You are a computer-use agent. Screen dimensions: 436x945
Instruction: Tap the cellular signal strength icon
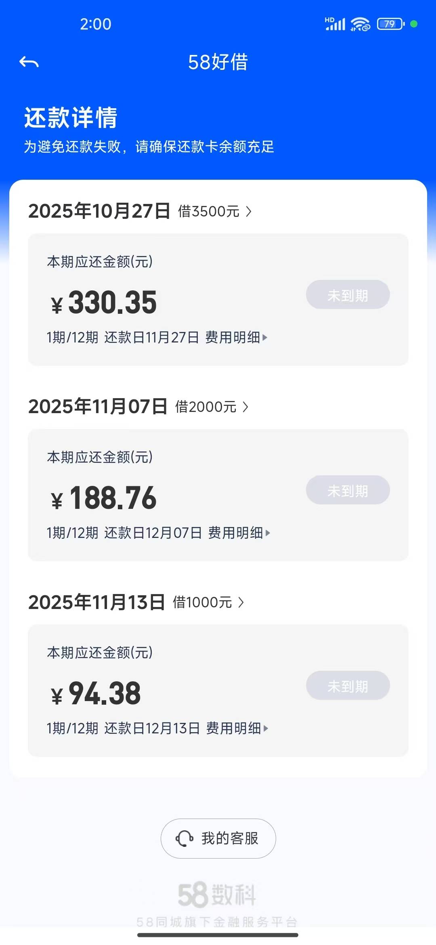335,24
